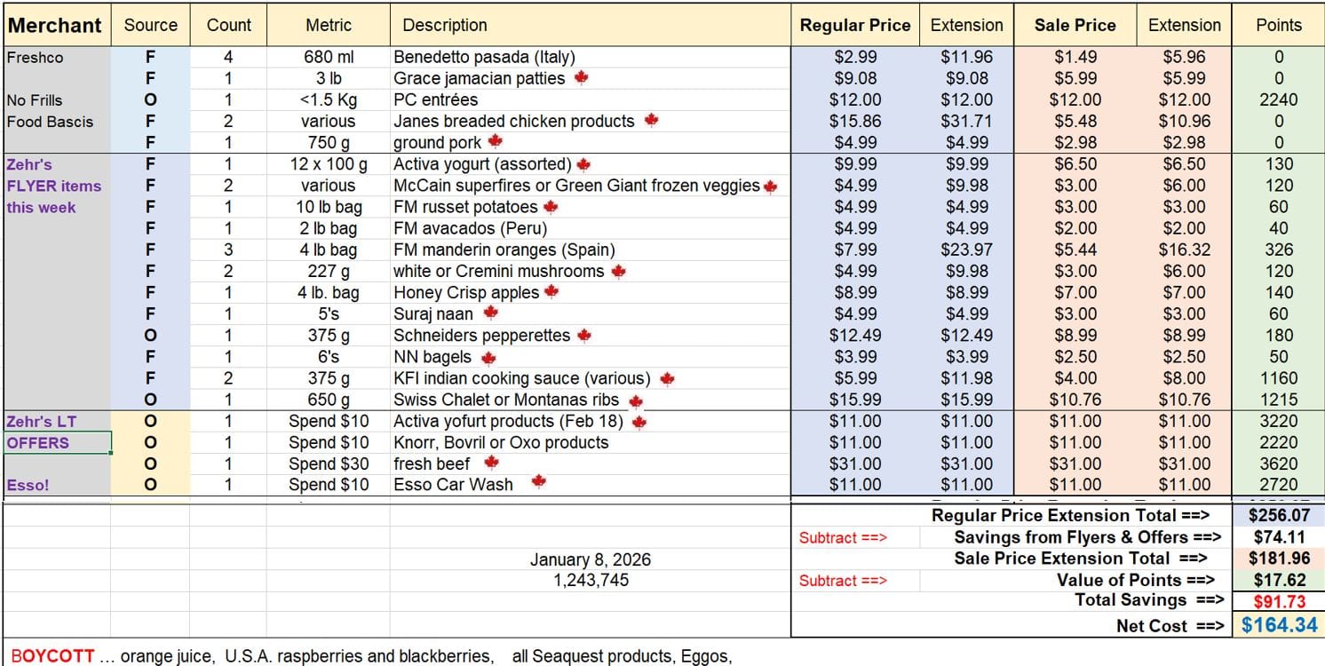Select the highlighted OFFERS cell
Screen dimensions: 1325x666
[57, 442]
